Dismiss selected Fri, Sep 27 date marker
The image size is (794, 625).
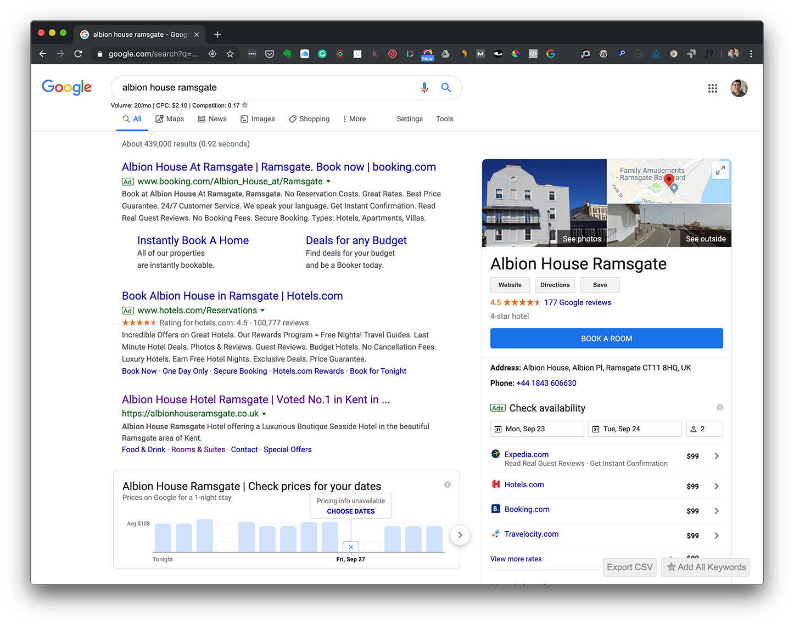pyautogui.click(x=351, y=547)
